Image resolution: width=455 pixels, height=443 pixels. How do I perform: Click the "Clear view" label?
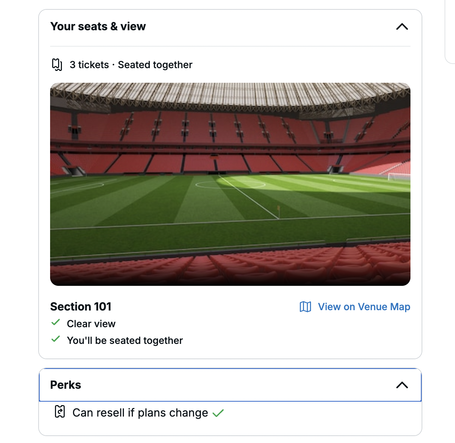pyautogui.click(x=91, y=324)
